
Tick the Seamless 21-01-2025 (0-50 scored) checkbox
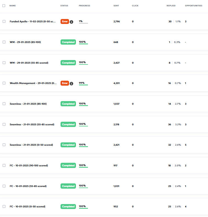coord(4,145)
